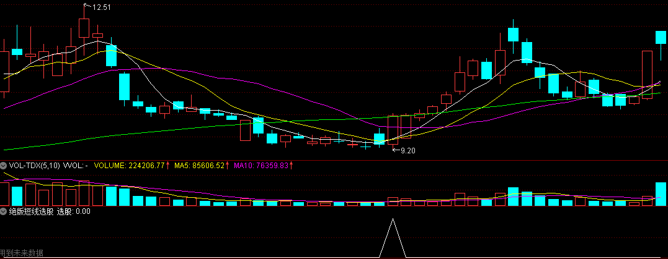This screenshot has width=668, height=259.
Task: Expand the VOL-TDX indicator dropdown icon
Action: point(4,165)
